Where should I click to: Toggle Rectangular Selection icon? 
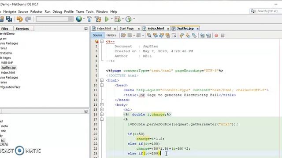click(x=174, y=35)
